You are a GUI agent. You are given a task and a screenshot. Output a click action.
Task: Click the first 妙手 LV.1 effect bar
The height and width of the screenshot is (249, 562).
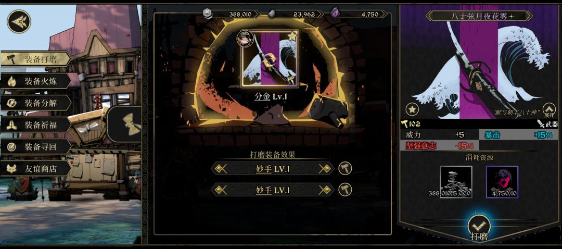272,168
